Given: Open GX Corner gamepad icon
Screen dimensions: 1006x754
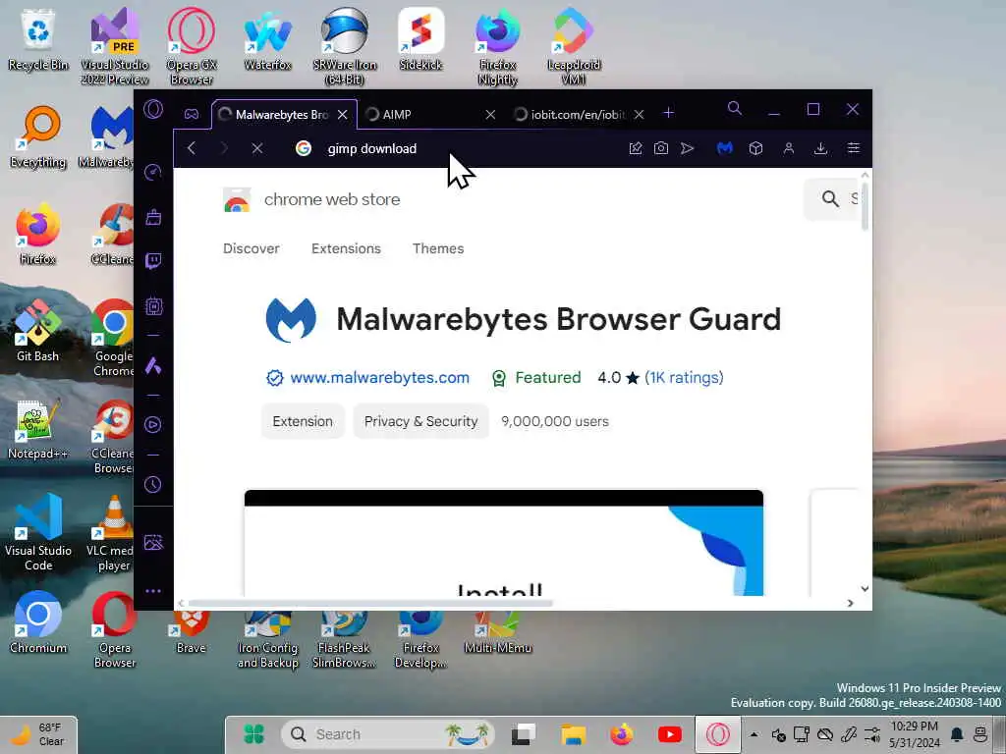Looking at the screenshot, I should pos(192,114).
